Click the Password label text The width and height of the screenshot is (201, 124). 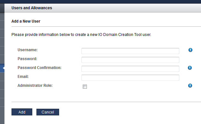[x=27, y=59]
